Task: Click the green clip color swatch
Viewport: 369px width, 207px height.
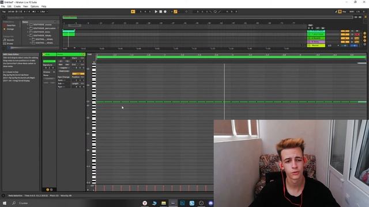Action: coord(49,62)
